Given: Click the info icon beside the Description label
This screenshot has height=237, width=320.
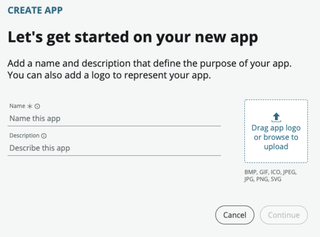Looking at the screenshot, I should click(44, 135).
